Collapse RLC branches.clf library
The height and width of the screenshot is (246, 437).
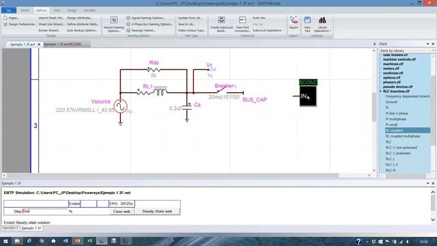click(381, 92)
